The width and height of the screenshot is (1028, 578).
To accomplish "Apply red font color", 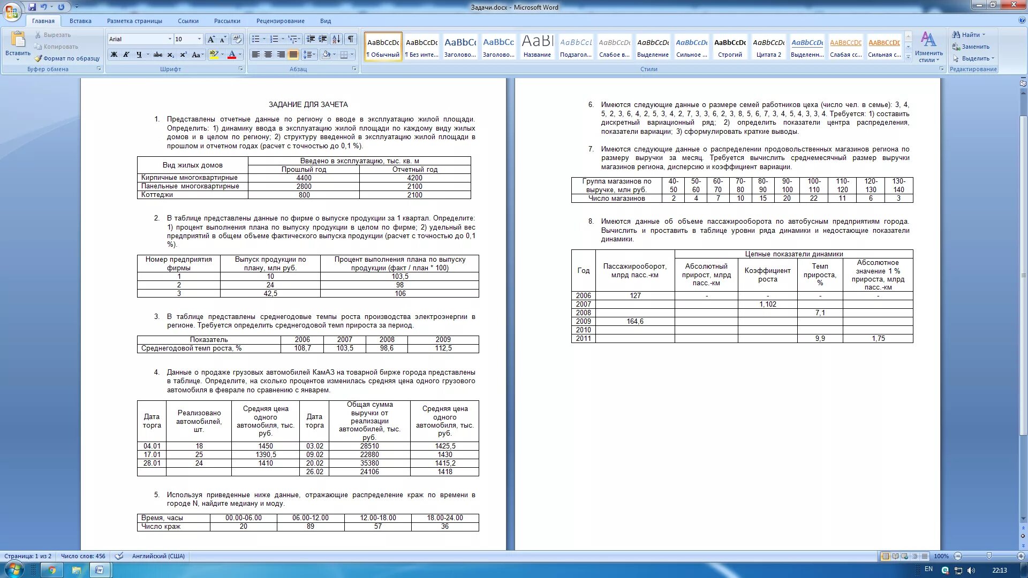I will pyautogui.click(x=232, y=55).
